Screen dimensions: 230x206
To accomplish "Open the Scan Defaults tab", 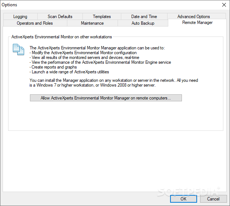I will 60,17.
